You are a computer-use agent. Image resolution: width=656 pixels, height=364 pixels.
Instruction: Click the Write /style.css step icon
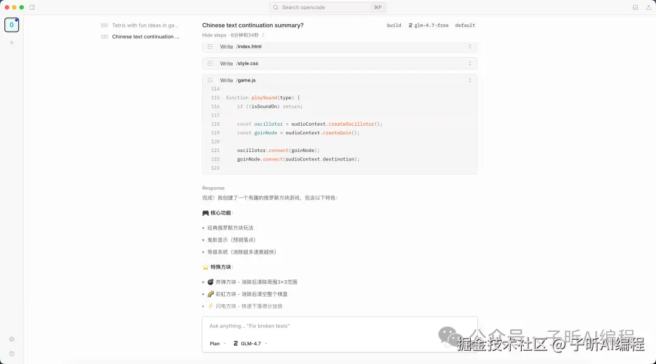[x=210, y=64]
